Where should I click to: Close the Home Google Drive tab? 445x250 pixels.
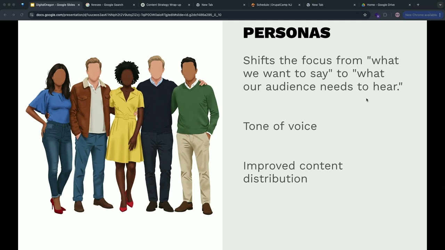410,5
